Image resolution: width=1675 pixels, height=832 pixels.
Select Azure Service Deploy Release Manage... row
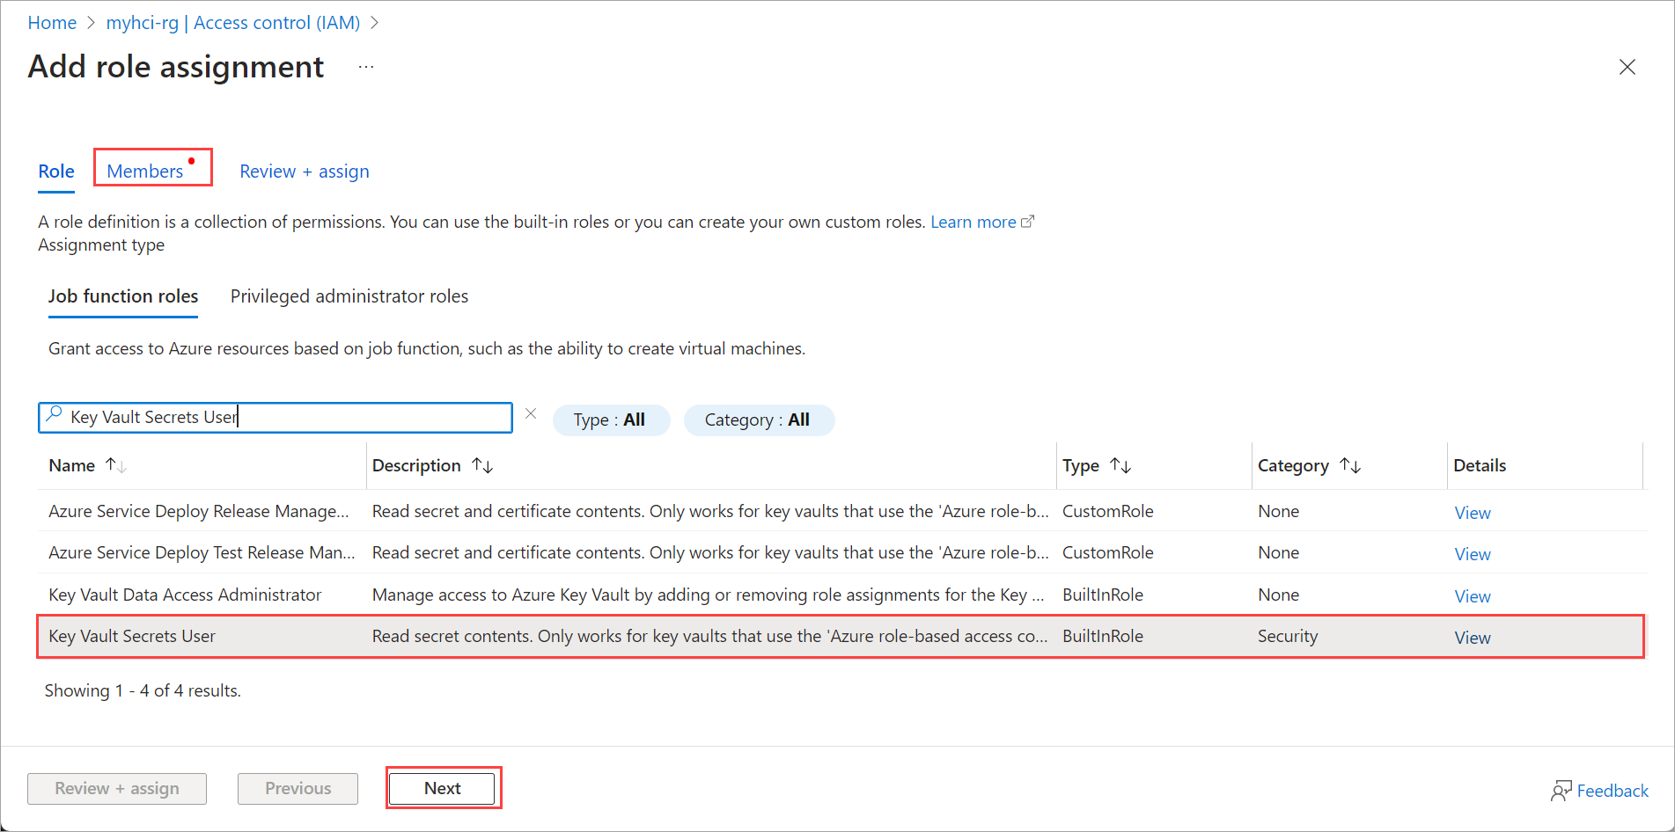841,511
